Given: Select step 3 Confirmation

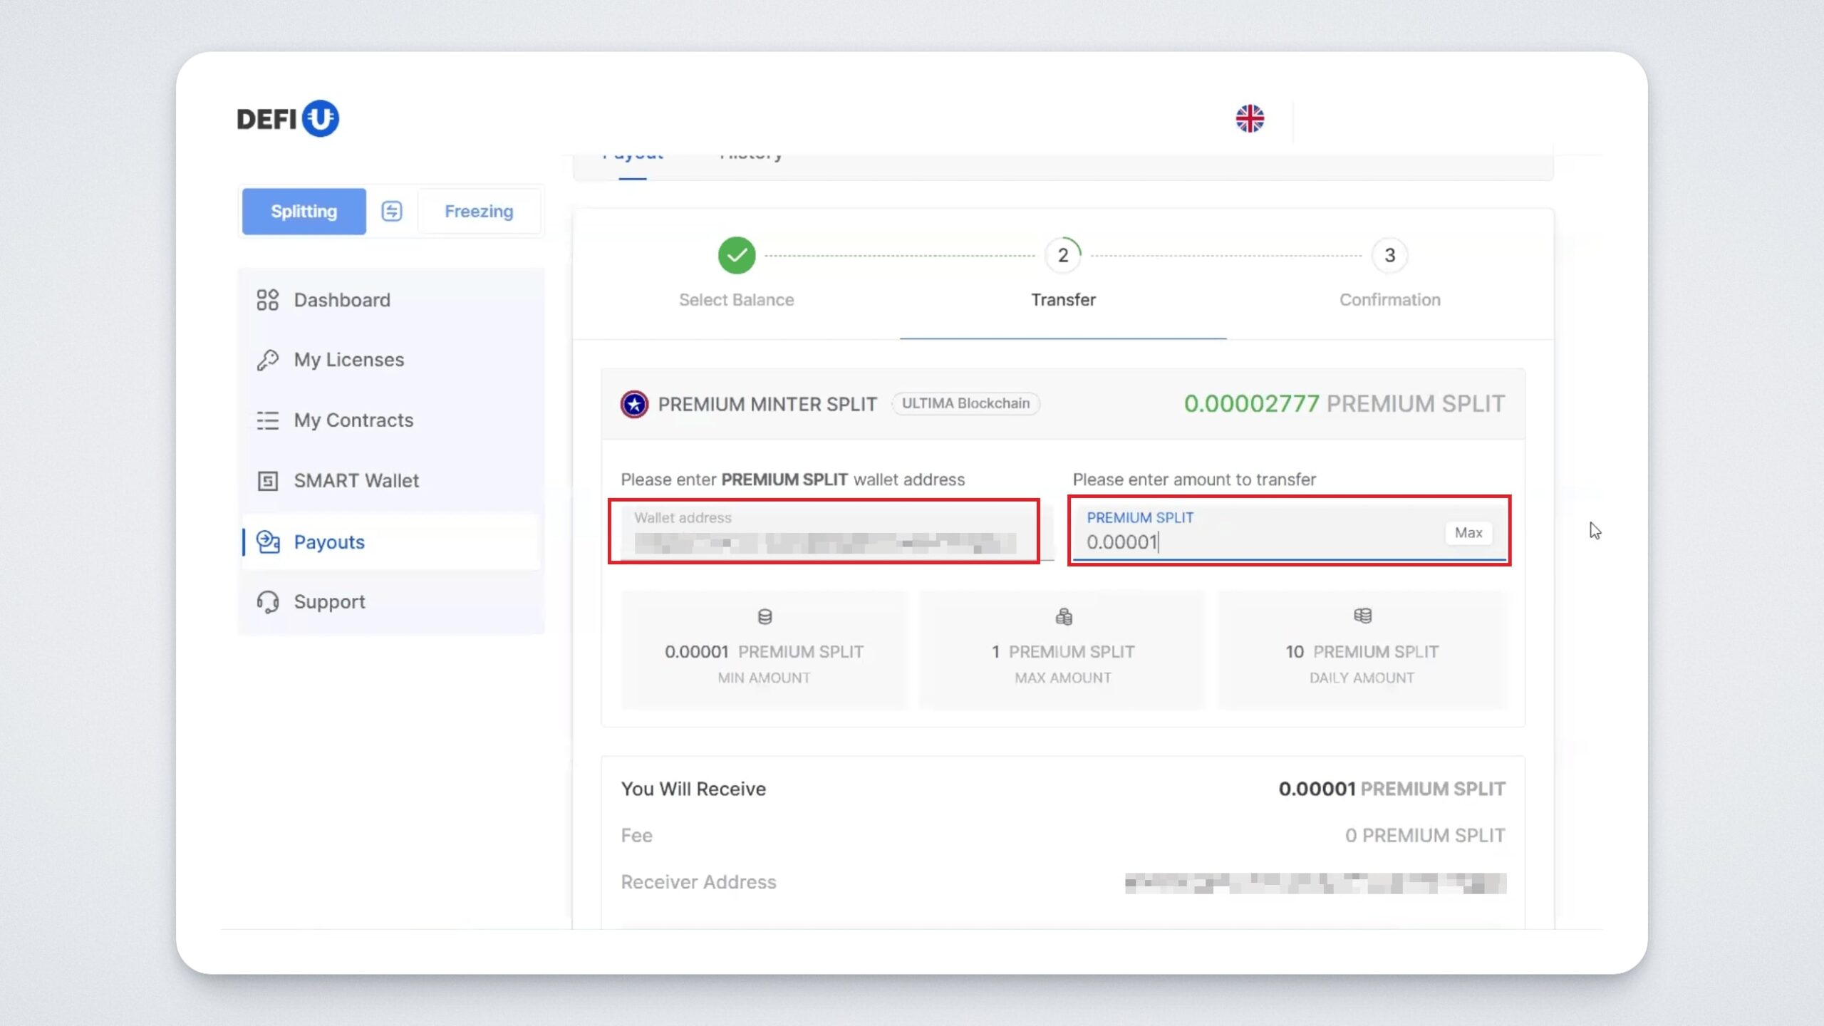Looking at the screenshot, I should (x=1389, y=256).
